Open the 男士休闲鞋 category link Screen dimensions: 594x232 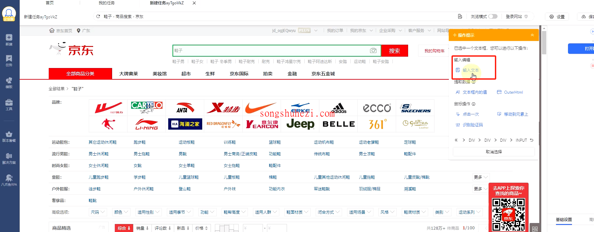pyautogui.click(x=98, y=154)
